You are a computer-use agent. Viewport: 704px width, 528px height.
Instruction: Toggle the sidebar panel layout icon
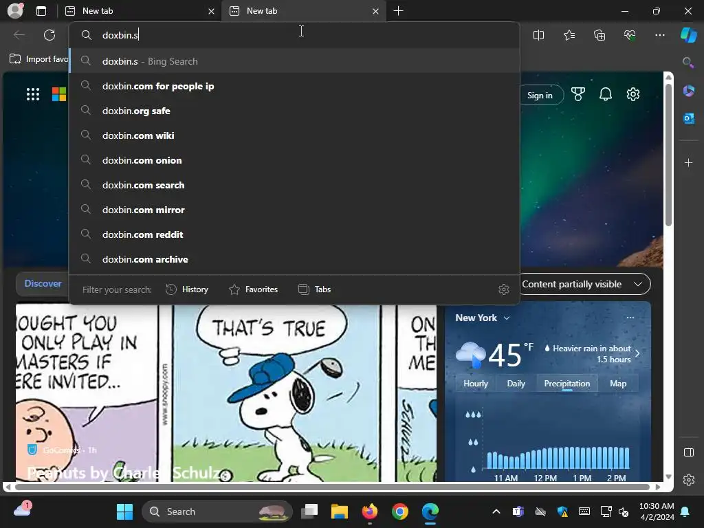[x=688, y=452]
